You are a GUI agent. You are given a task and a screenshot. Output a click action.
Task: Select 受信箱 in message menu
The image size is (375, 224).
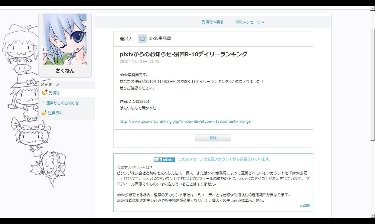click(x=54, y=93)
